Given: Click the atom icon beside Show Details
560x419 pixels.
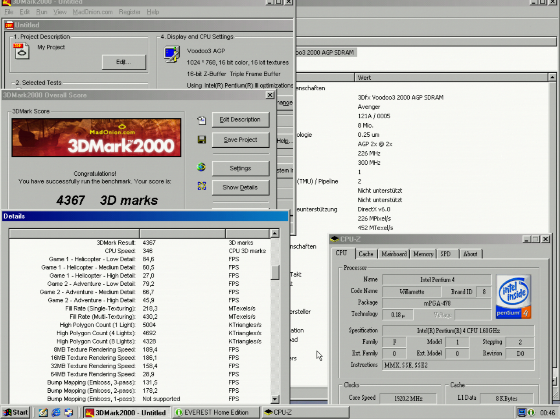Looking at the screenshot, I should coord(202,186).
